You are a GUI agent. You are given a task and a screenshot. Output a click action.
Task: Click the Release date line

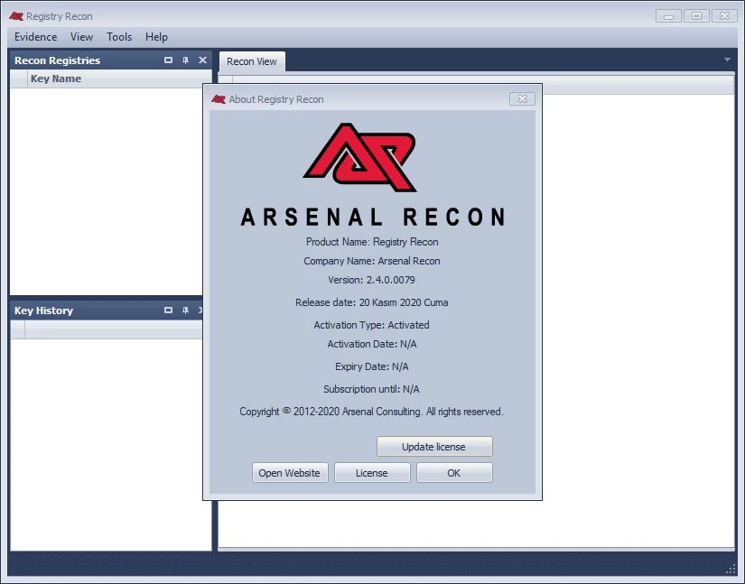pos(371,302)
